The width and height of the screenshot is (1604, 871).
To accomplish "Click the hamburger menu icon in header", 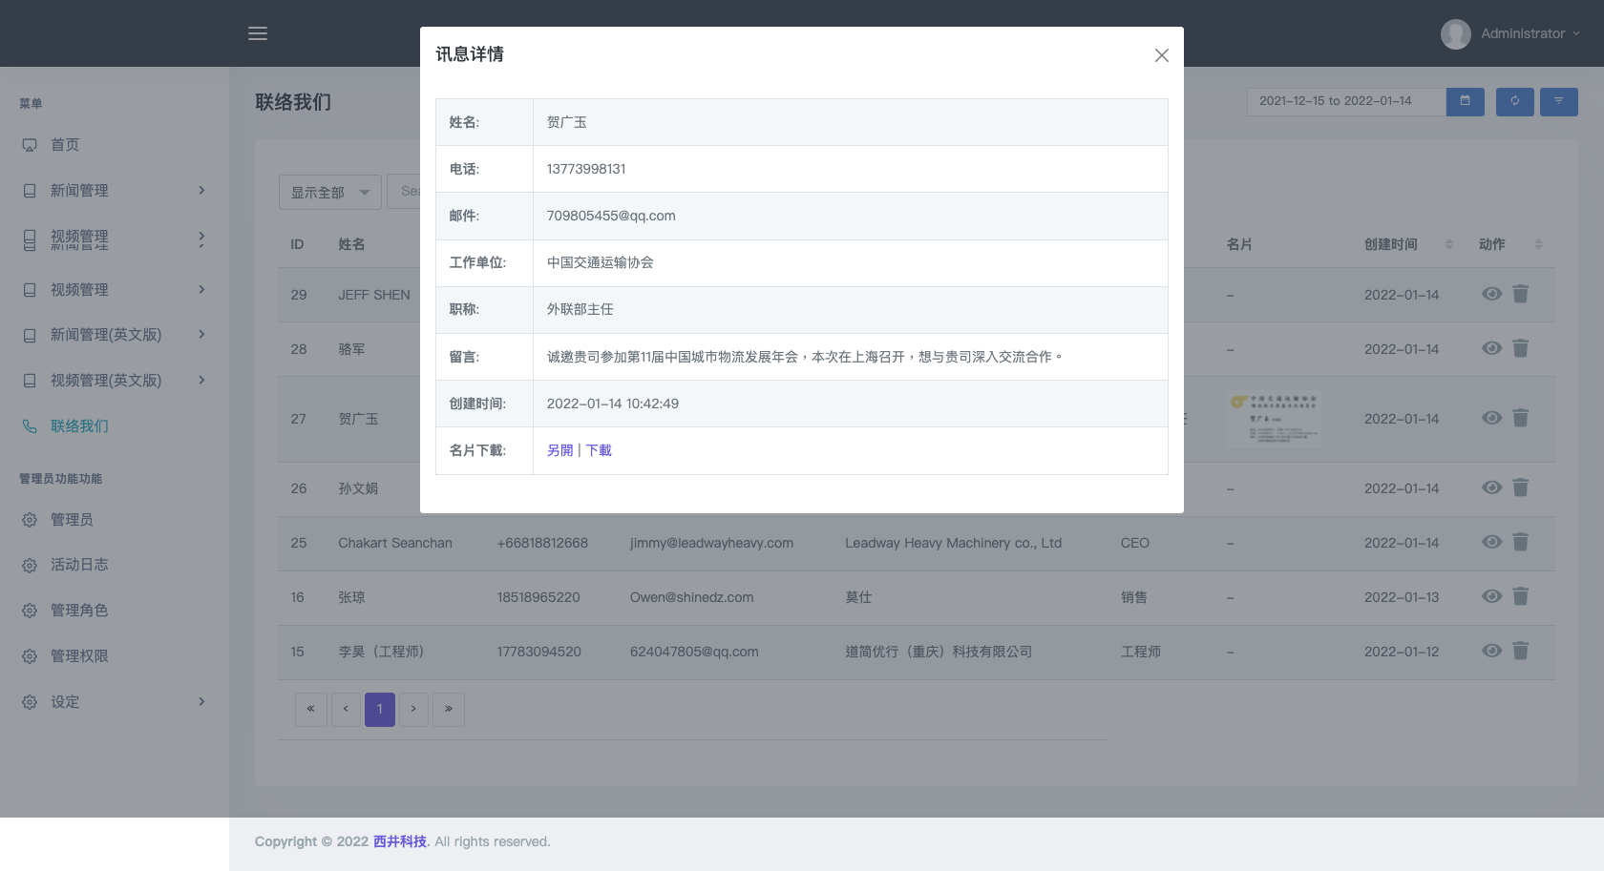I will [258, 33].
